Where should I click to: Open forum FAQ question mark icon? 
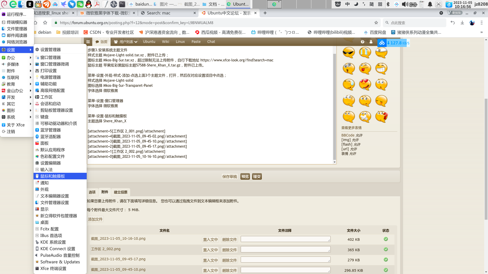click(362, 42)
